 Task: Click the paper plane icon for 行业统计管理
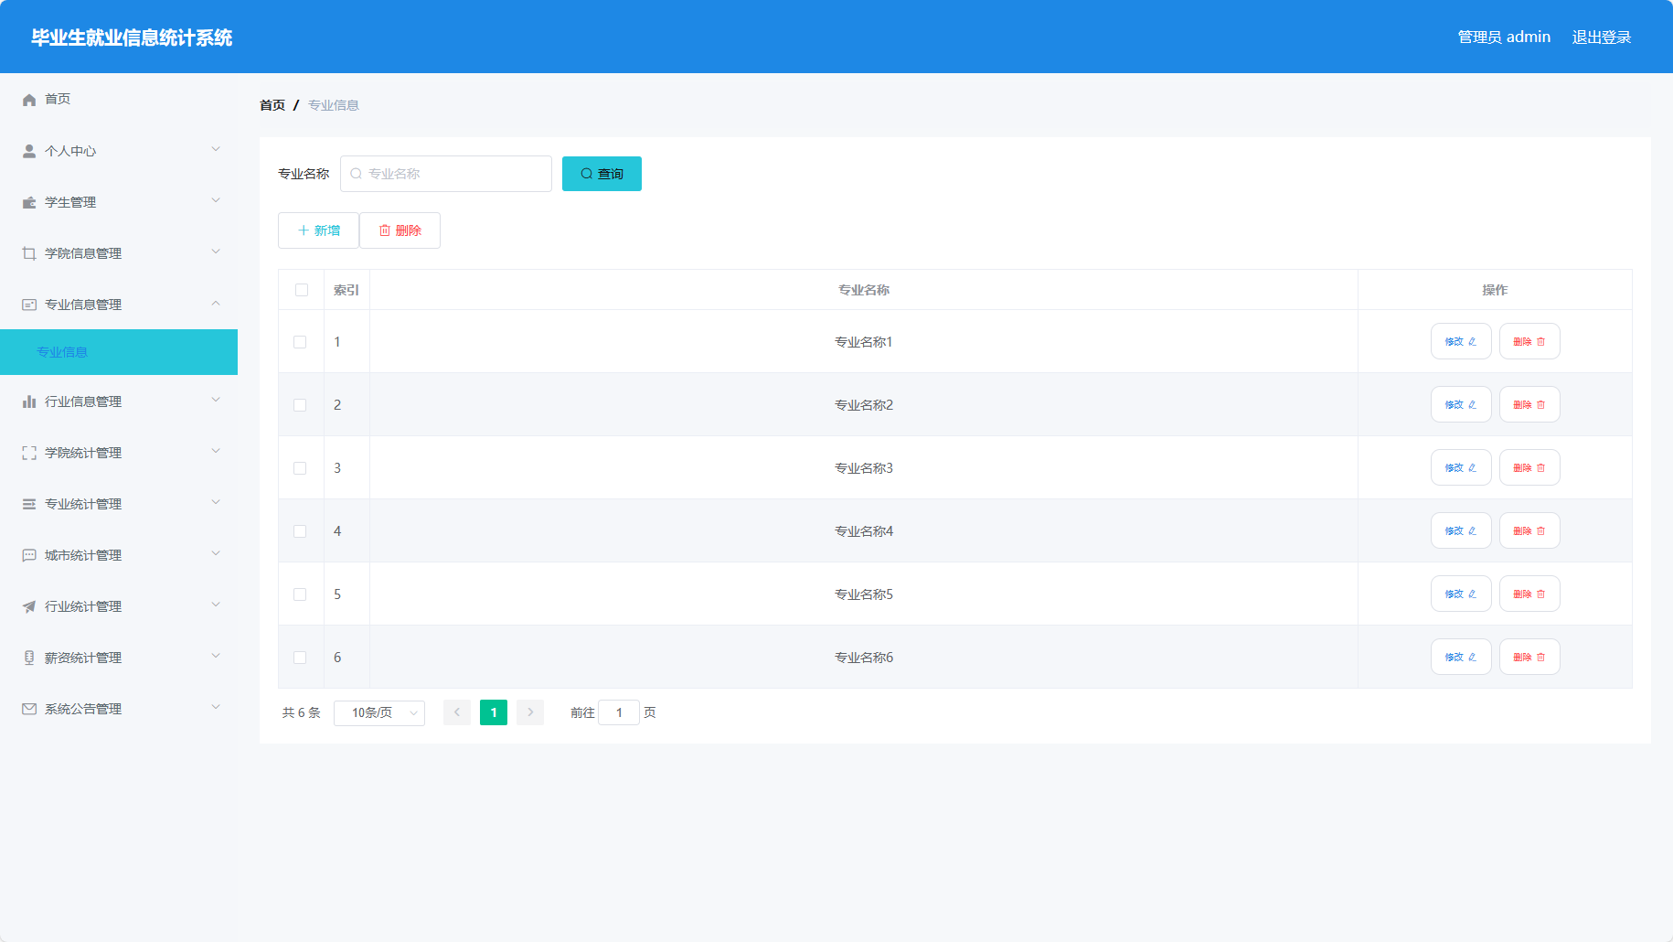point(29,606)
